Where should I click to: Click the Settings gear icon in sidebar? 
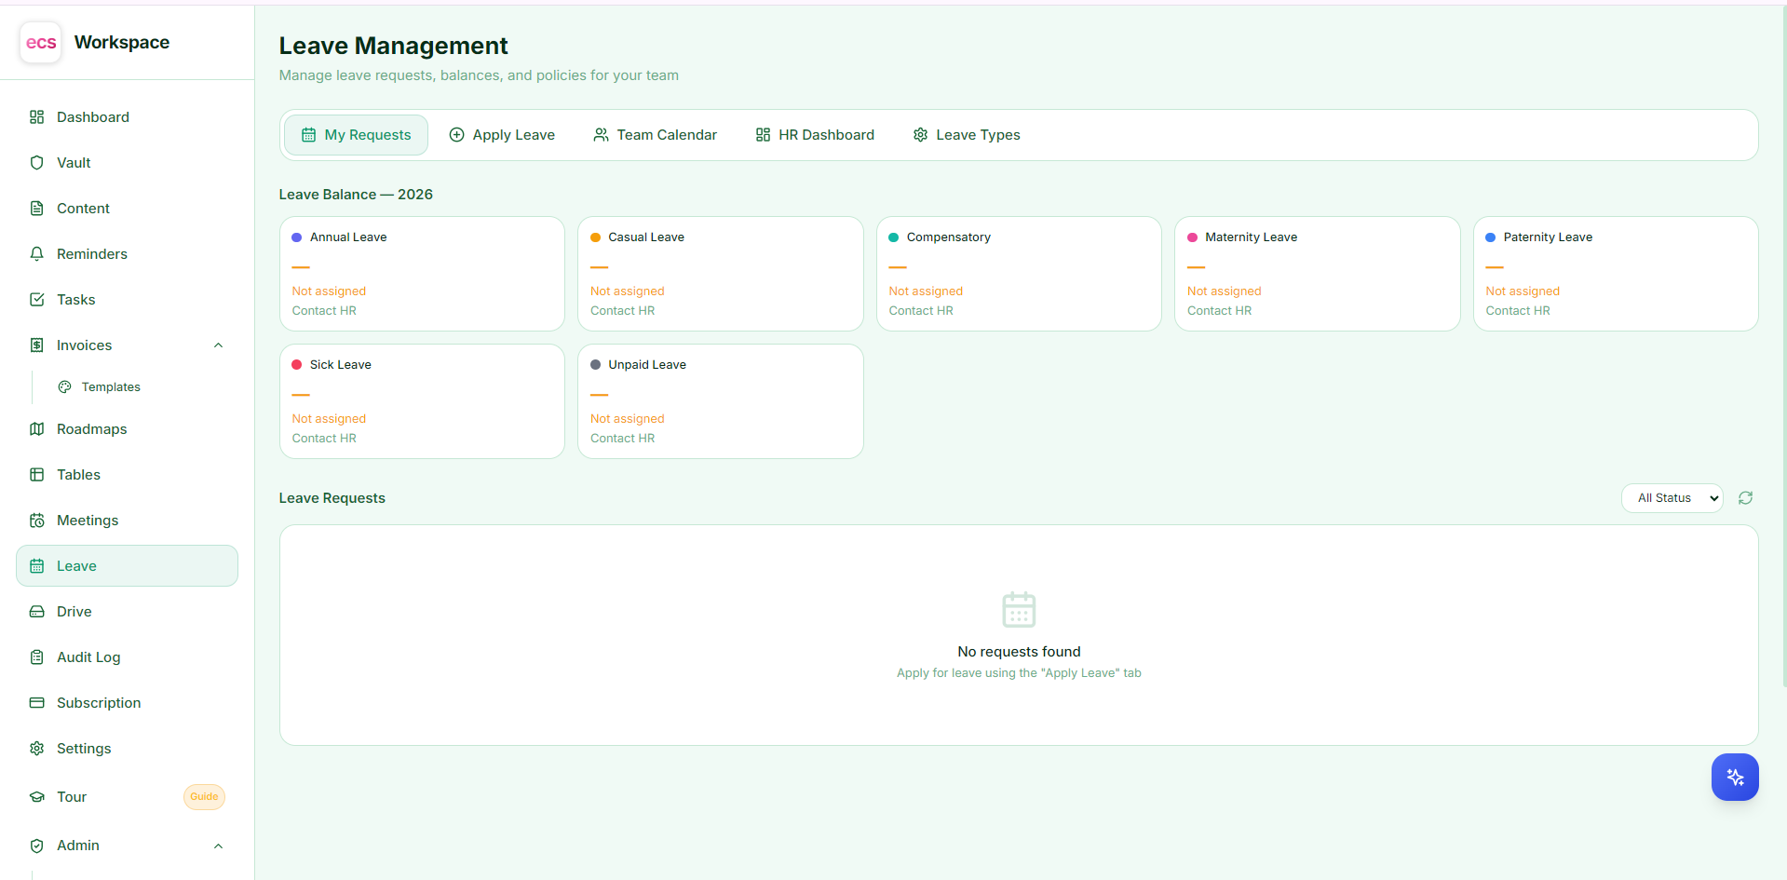pyautogui.click(x=37, y=749)
